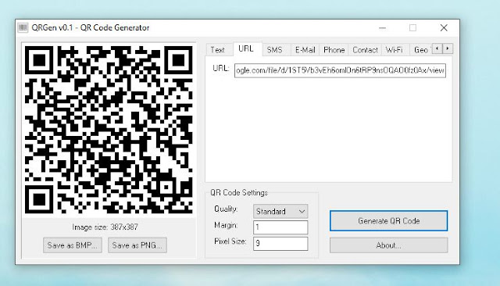Click the Margin label text
Image resolution: width=500 pixels, height=286 pixels.
pyautogui.click(x=226, y=225)
